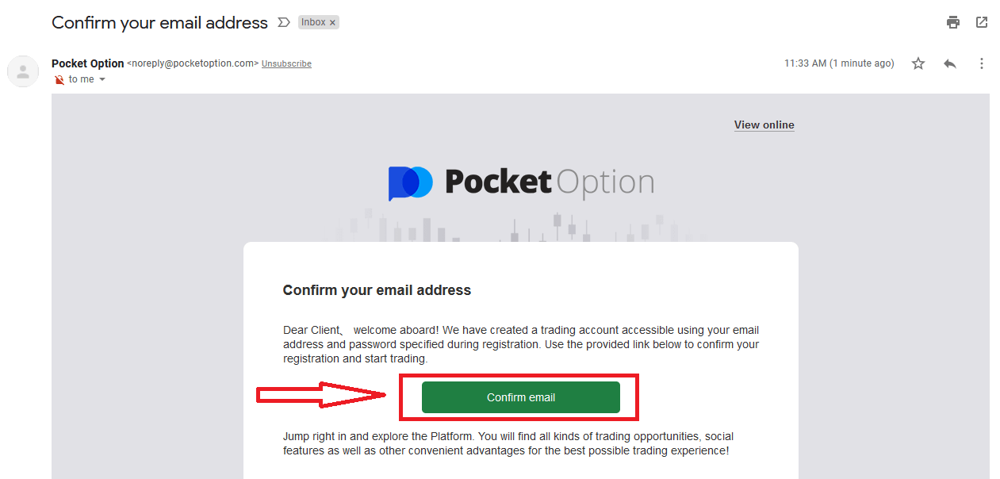Click the reply arrow icon

pyautogui.click(x=950, y=63)
